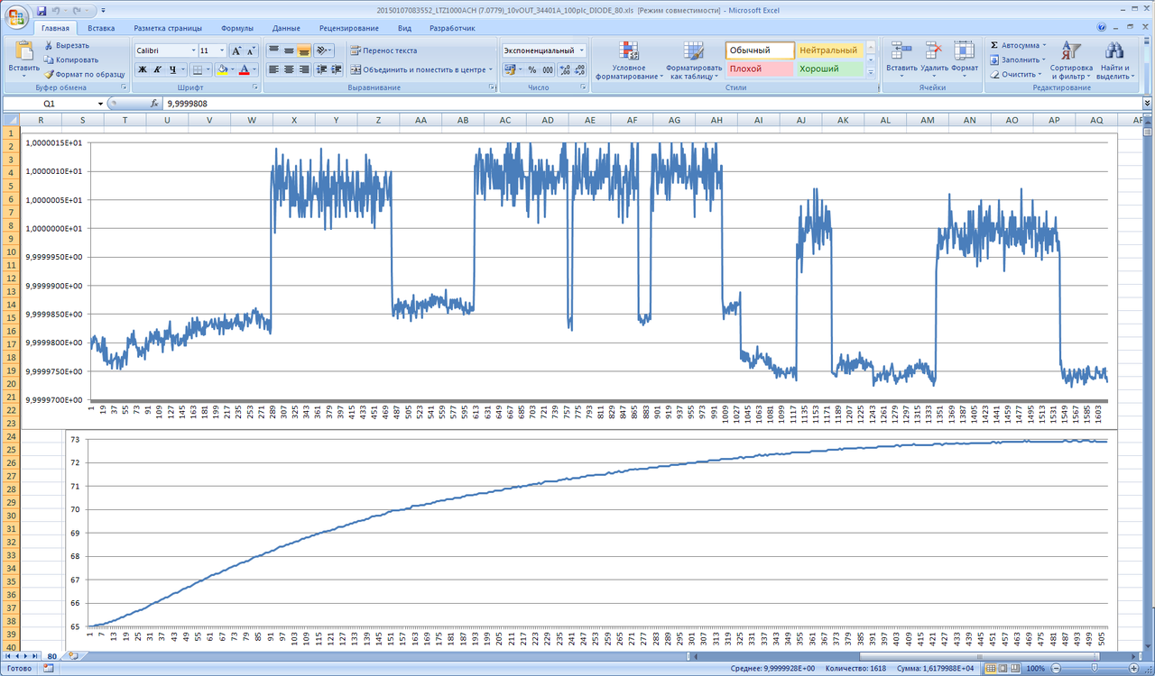Open the cell Формат menu
This screenshot has width=1155, height=676.
pos(965,60)
